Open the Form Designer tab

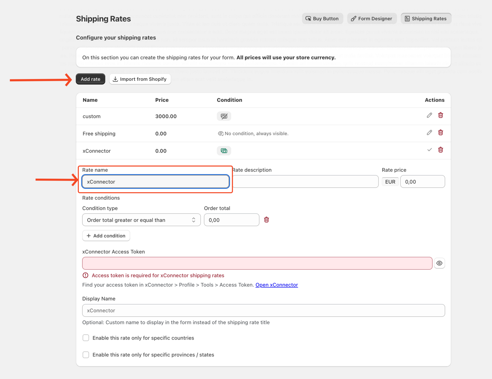pos(371,18)
